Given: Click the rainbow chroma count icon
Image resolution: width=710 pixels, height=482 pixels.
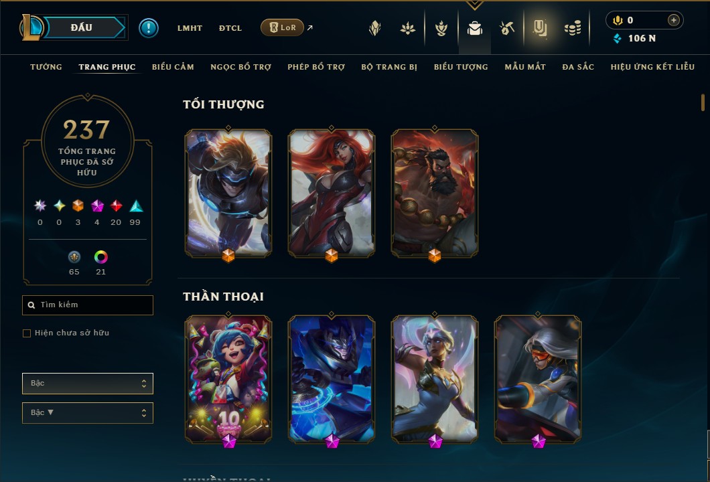Looking at the screenshot, I should tap(101, 257).
